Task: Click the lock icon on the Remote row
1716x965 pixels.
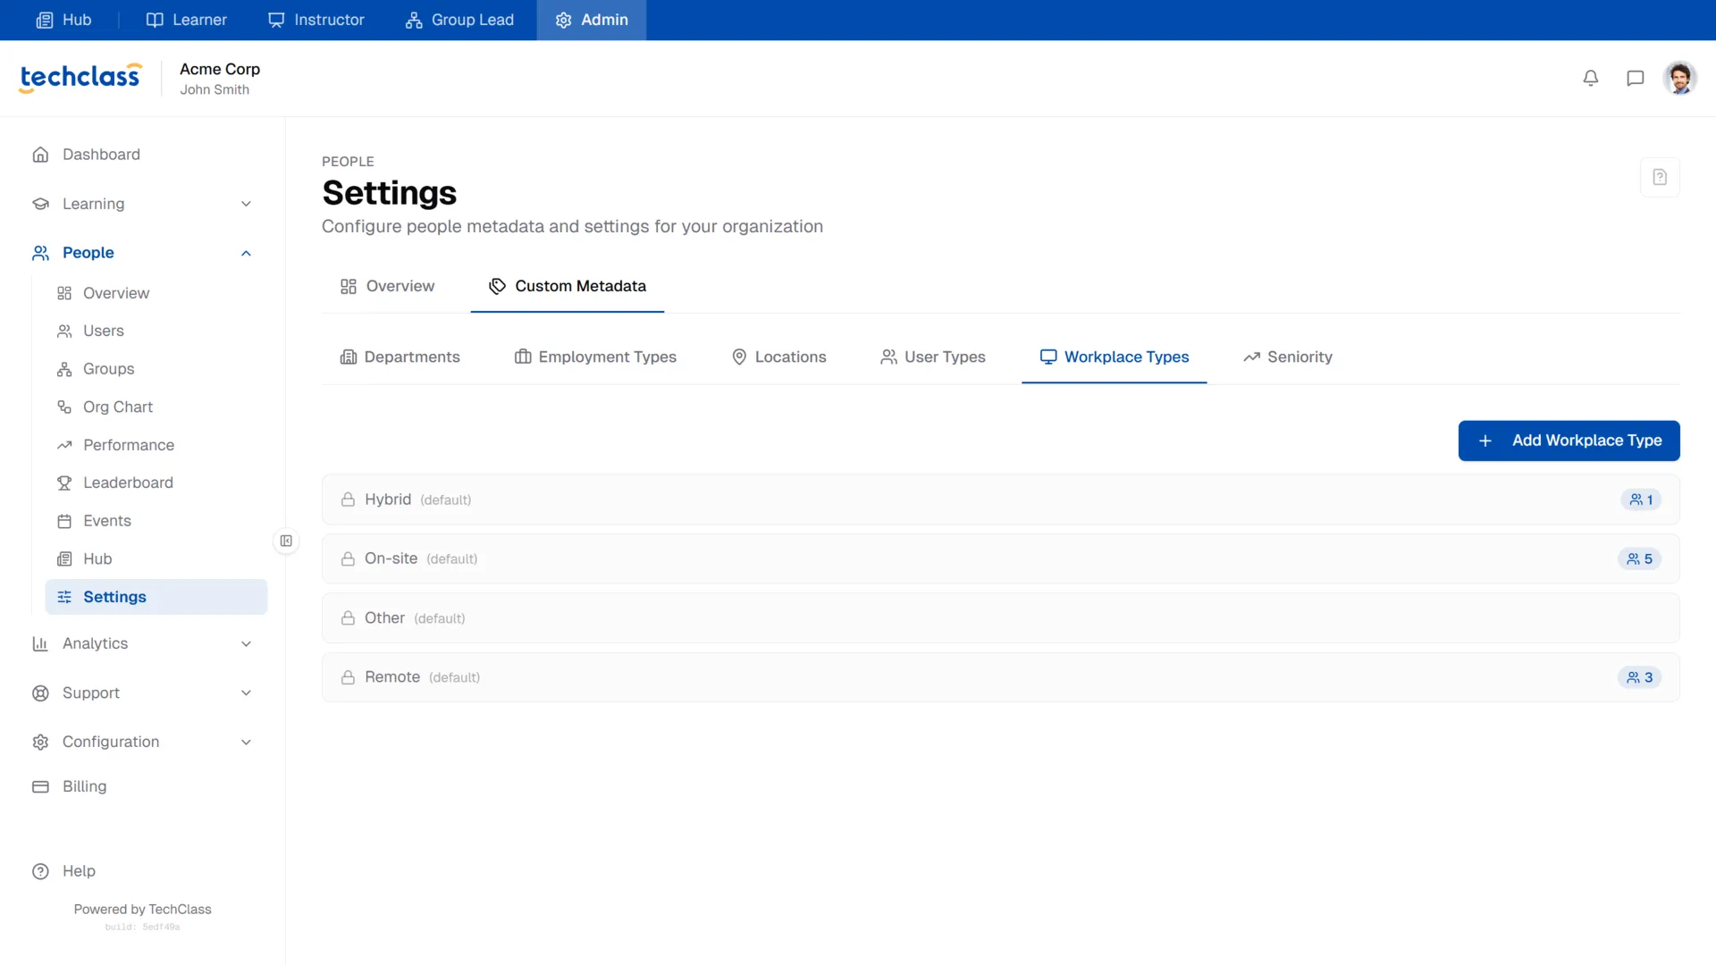Action: tap(348, 677)
